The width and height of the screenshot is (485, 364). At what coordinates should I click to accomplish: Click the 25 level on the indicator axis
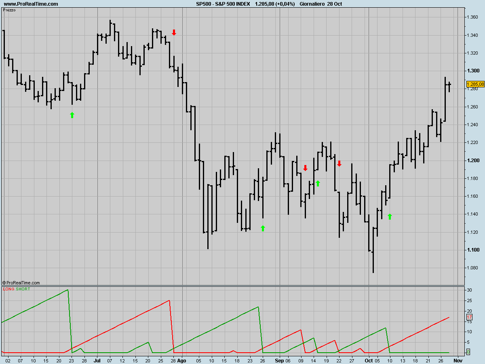coord(469,301)
